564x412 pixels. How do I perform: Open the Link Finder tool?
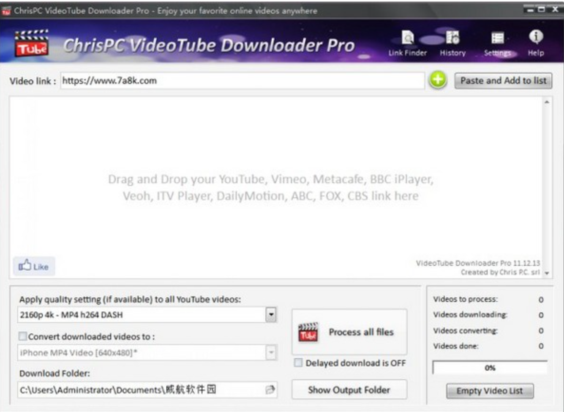[x=408, y=44]
